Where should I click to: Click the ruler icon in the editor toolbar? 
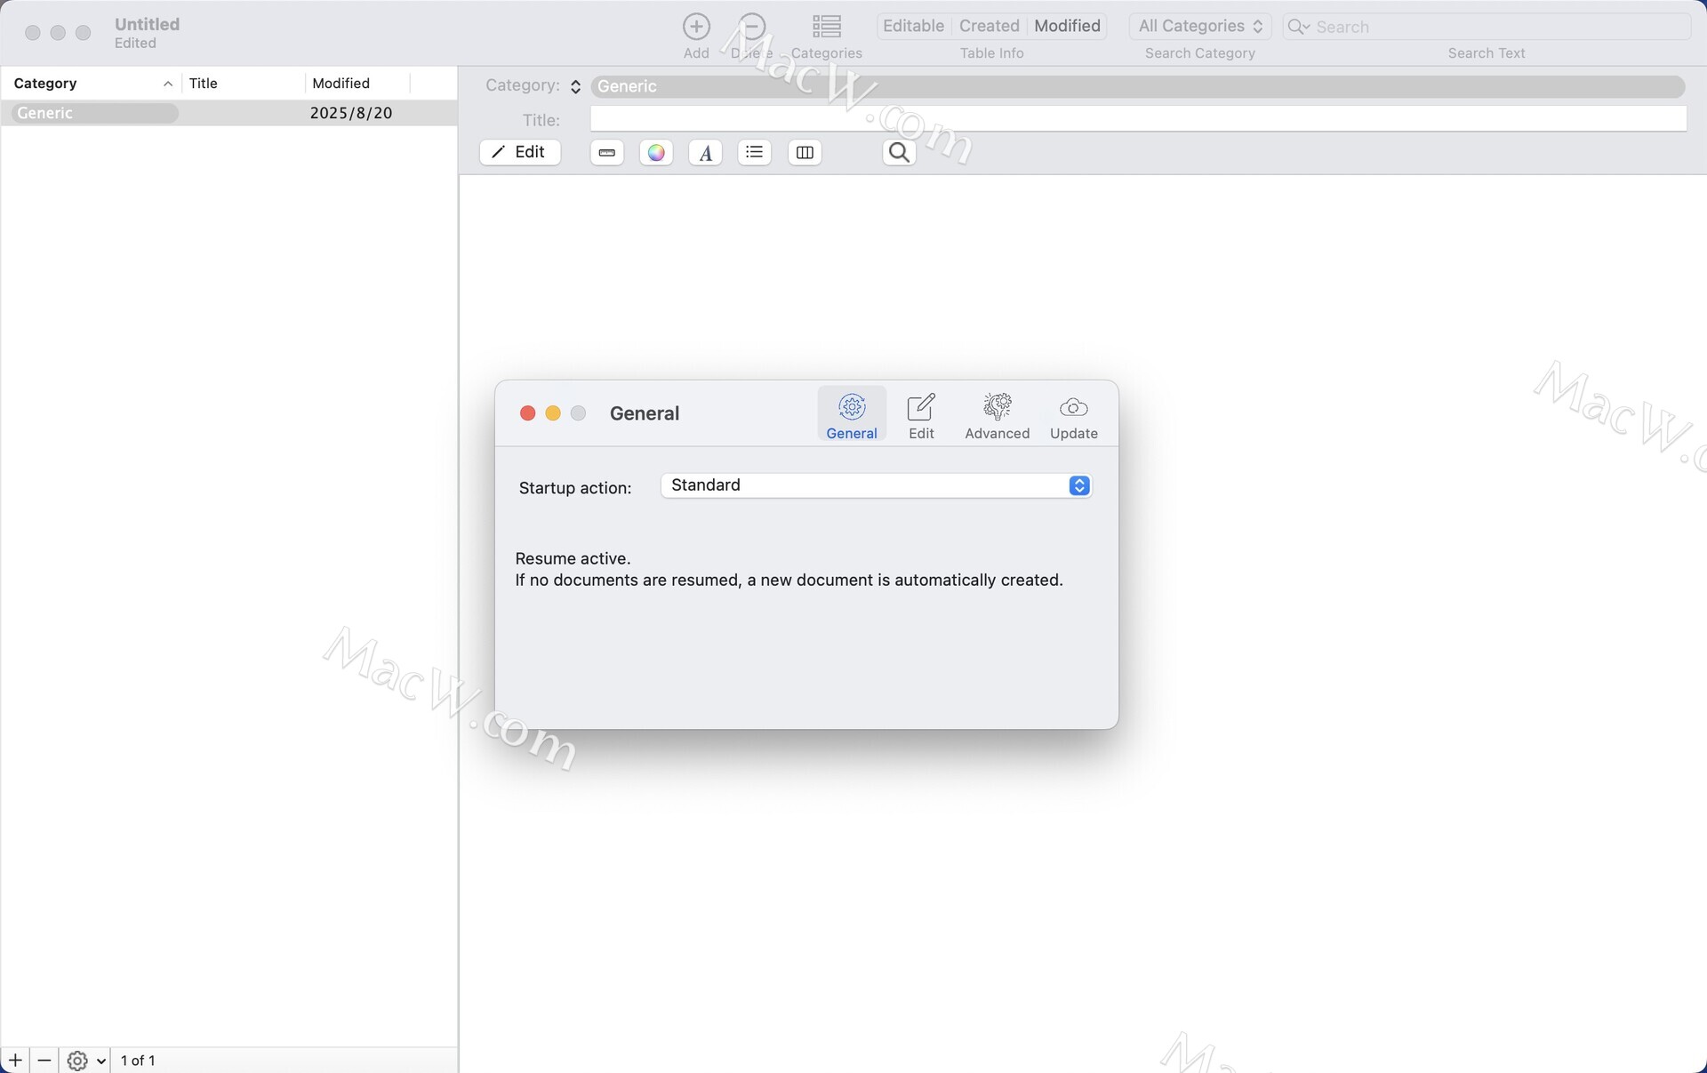pyautogui.click(x=607, y=153)
